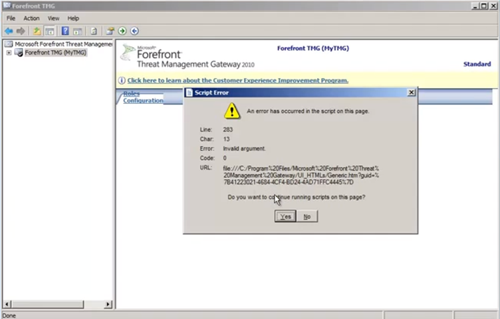This screenshot has width=500, height=319.
Task: Click the Char value 13
Action: click(x=226, y=139)
